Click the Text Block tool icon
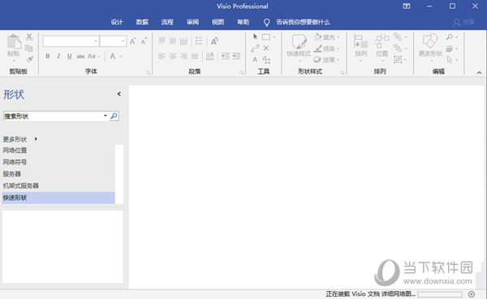 (266, 59)
